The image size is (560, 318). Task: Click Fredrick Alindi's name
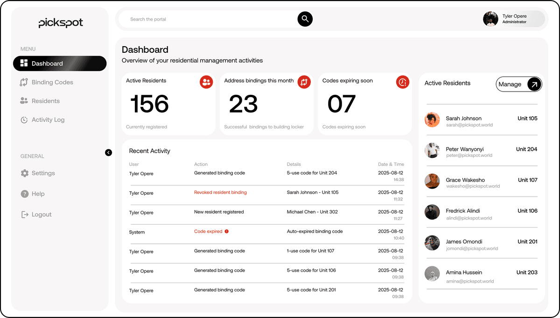click(x=463, y=211)
